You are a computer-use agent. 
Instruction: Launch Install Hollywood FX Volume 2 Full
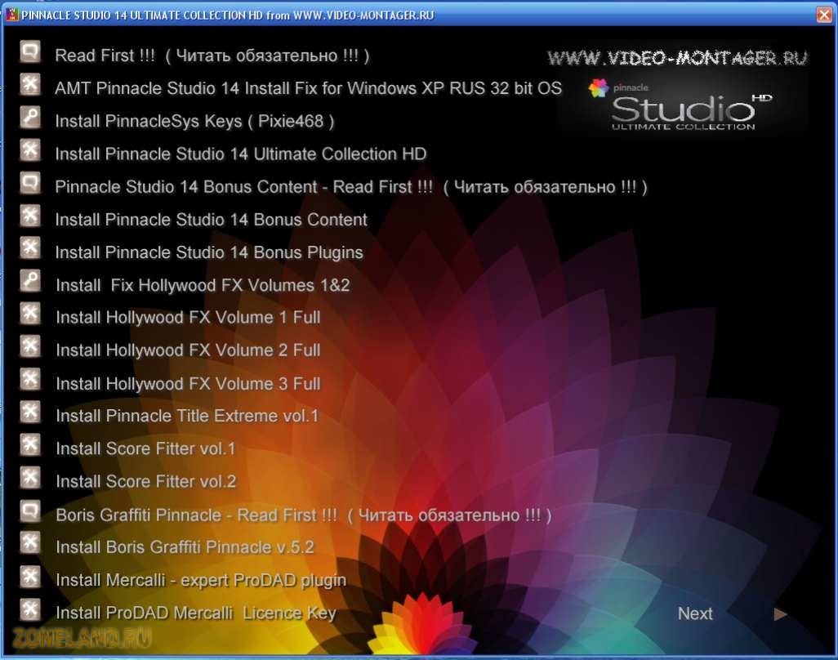click(188, 350)
